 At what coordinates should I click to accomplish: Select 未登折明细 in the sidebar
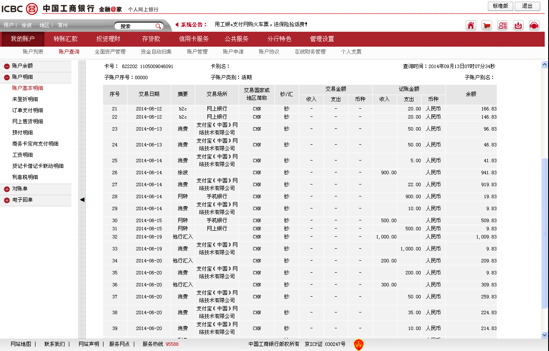(x=25, y=99)
